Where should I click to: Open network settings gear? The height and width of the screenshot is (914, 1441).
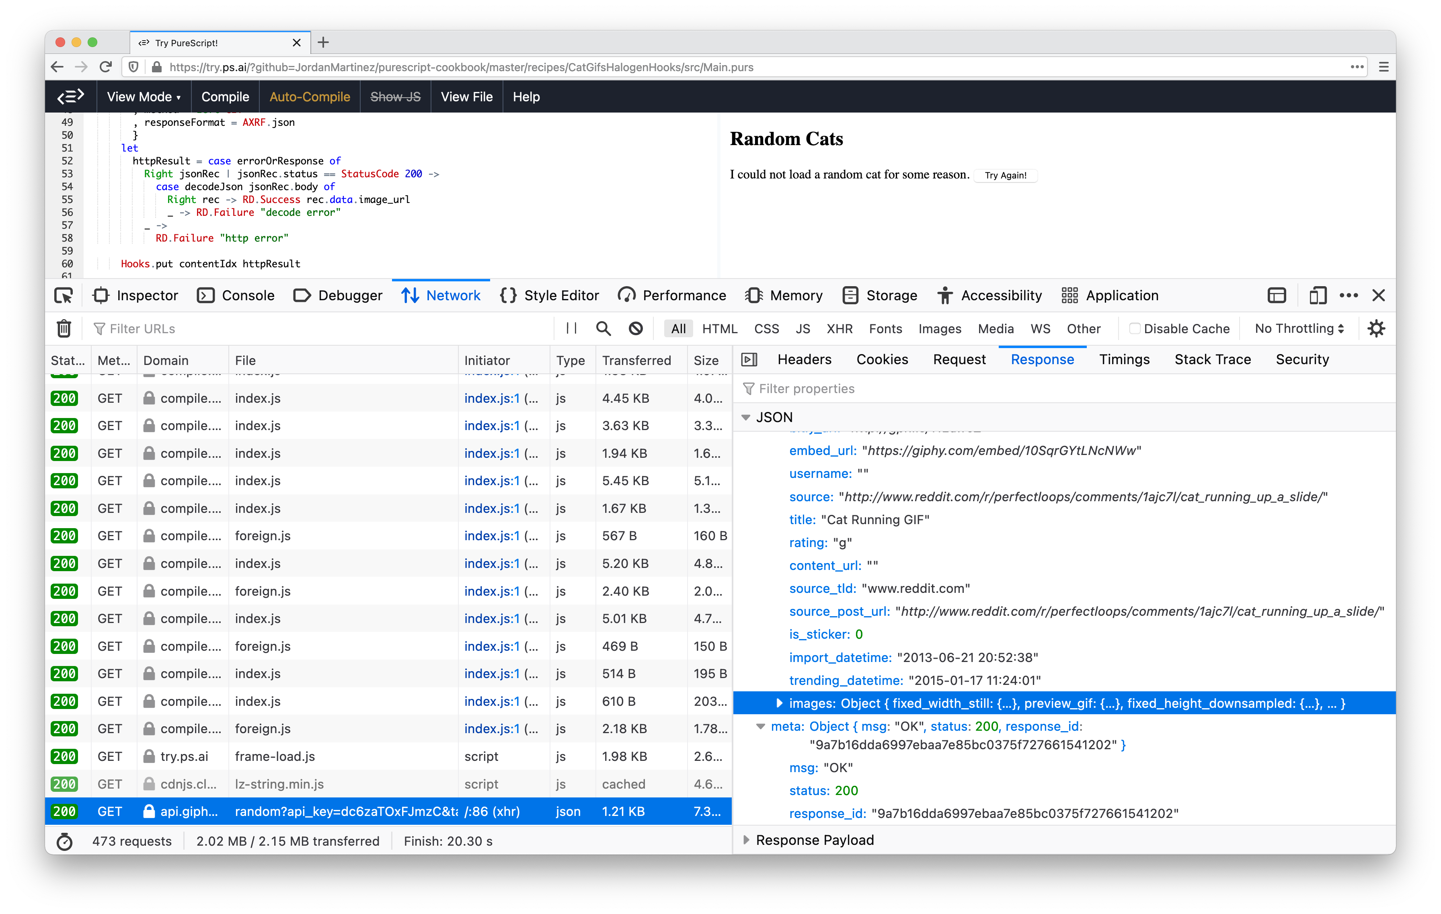point(1376,328)
